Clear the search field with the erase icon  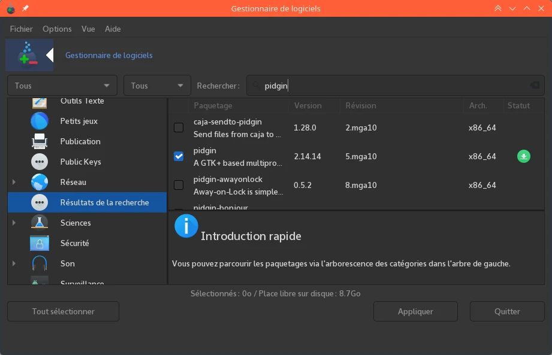[535, 86]
